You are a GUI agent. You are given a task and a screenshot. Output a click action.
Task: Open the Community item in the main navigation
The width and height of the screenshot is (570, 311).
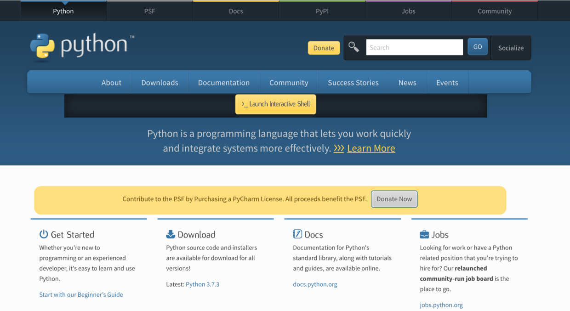point(289,82)
